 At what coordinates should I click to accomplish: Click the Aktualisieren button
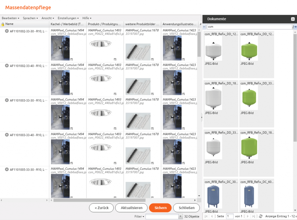point(131,208)
